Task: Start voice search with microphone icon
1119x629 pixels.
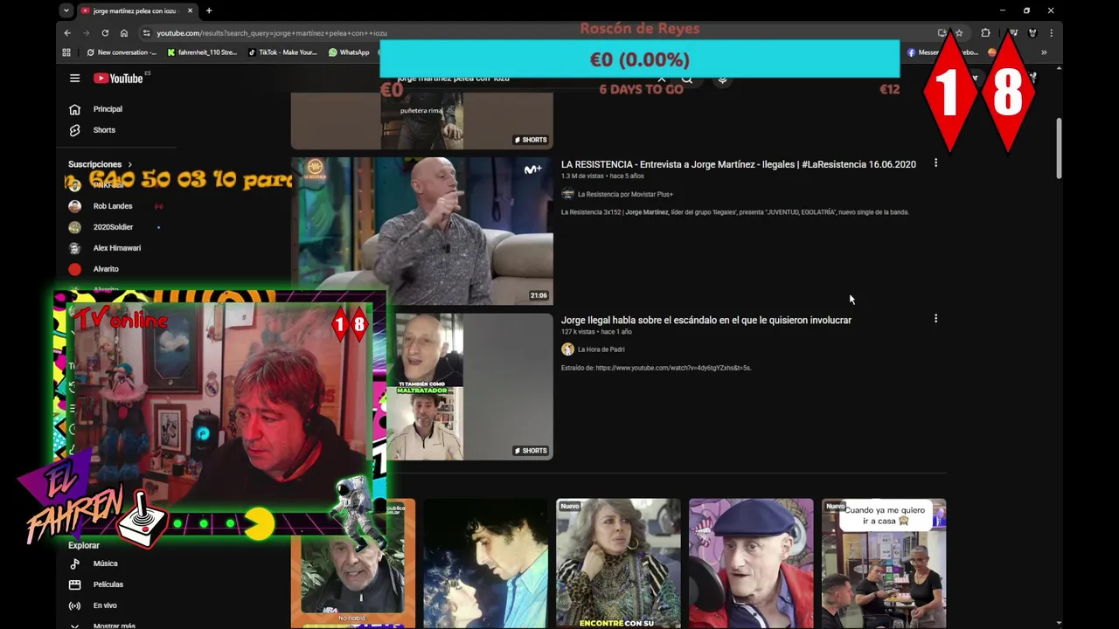Action: 722,79
